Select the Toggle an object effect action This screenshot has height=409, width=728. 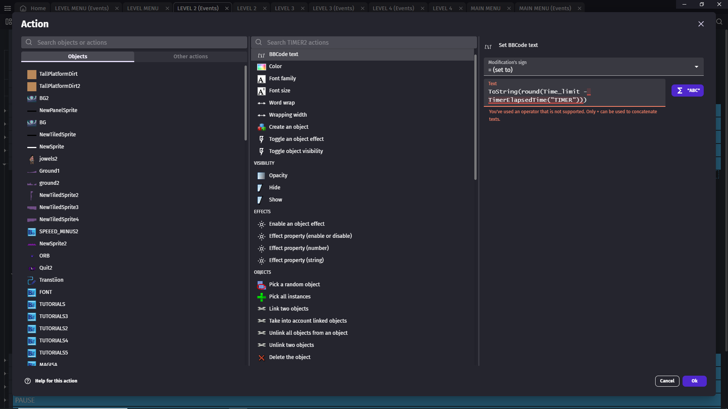(x=296, y=139)
